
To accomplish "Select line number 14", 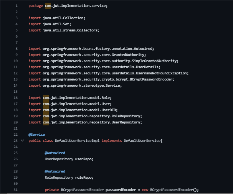I will click(16, 85).
